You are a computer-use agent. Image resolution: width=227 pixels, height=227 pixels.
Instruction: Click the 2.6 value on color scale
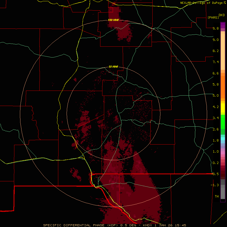pos(216,129)
